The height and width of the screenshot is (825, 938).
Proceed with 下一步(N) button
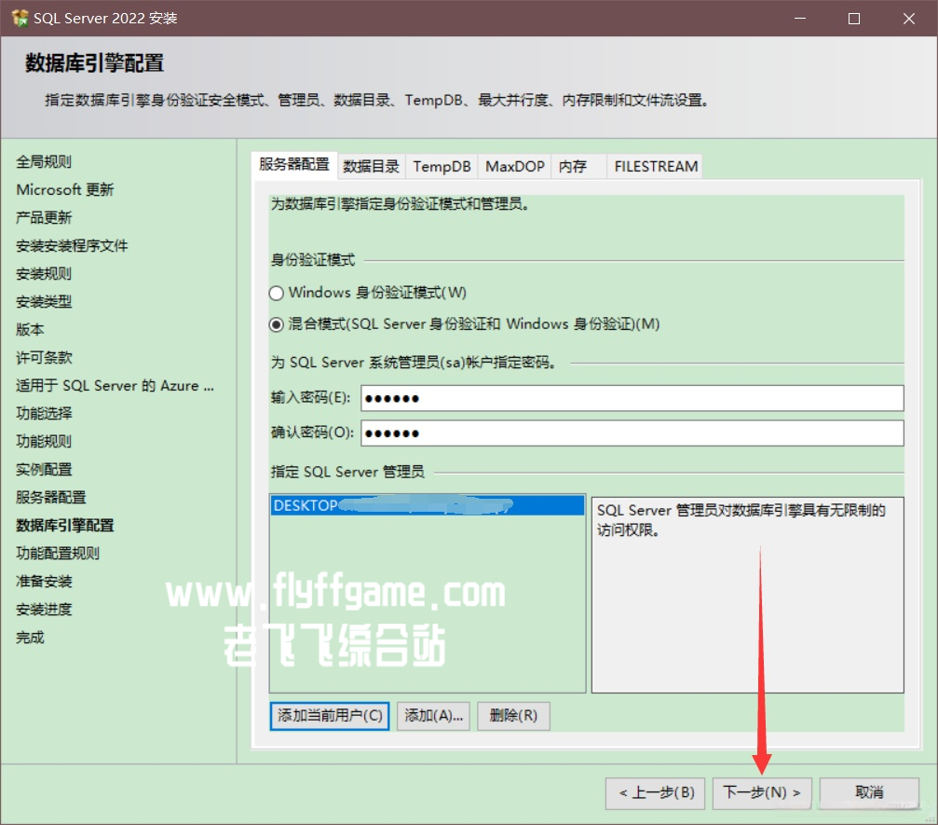(x=762, y=793)
